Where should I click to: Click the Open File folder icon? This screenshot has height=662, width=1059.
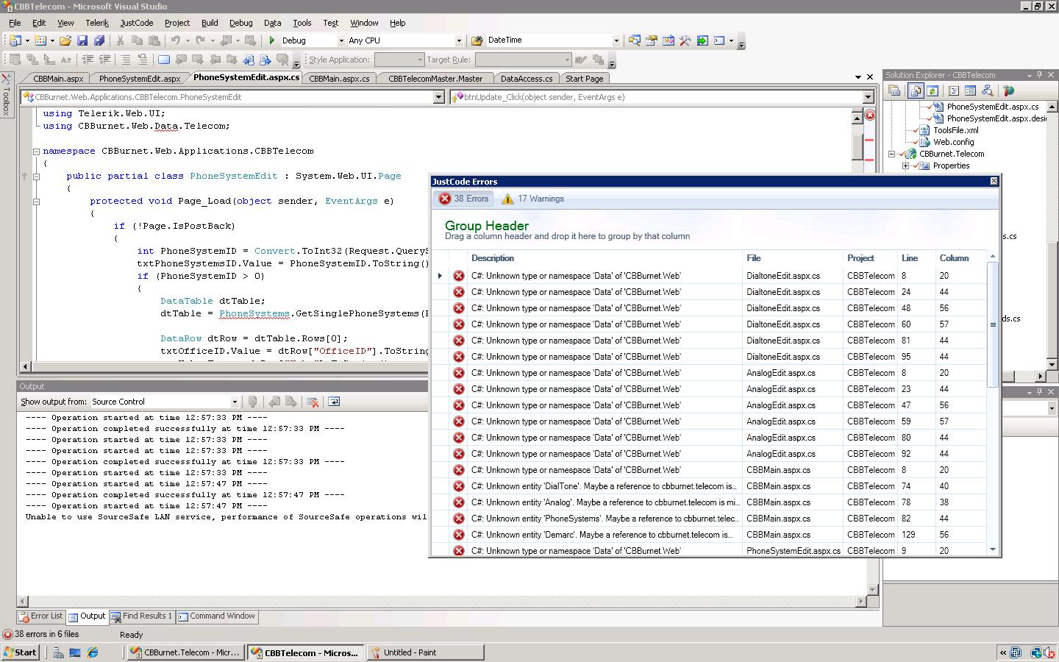point(65,40)
